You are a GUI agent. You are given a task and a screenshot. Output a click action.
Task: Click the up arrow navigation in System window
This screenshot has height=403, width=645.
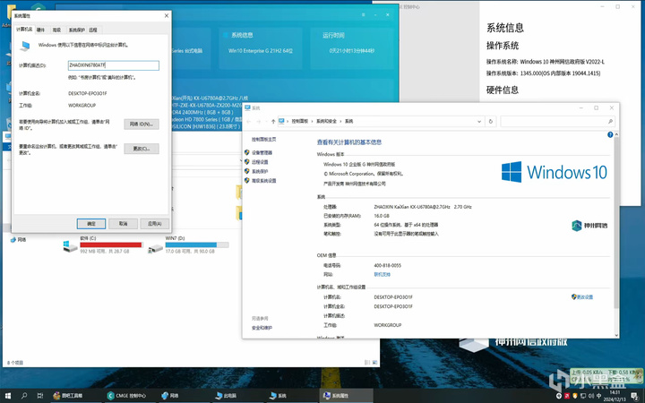tap(273, 121)
